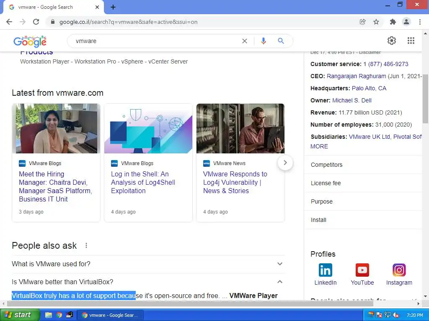Open Rangarajan Raghuram CEO link
Image resolution: width=429 pixels, height=321 pixels.
[x=356, y=76]
